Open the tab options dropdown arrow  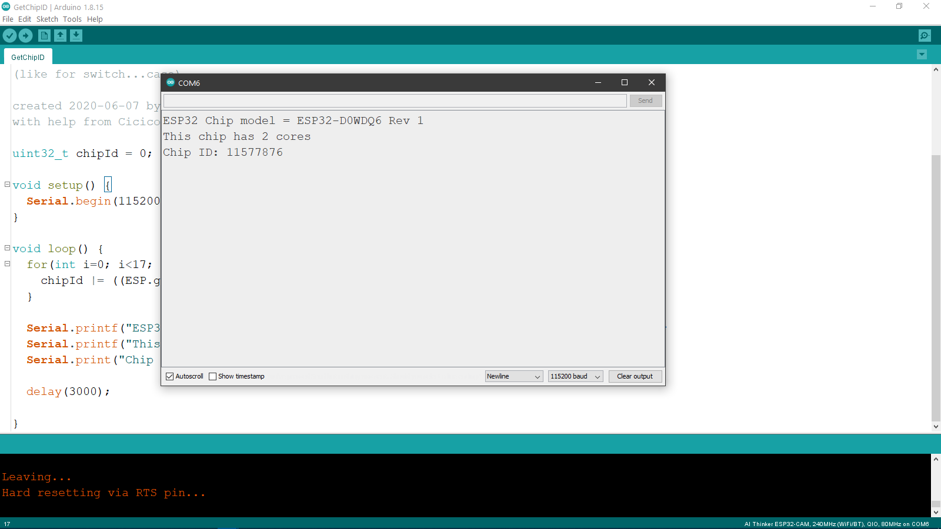point(922,55)
